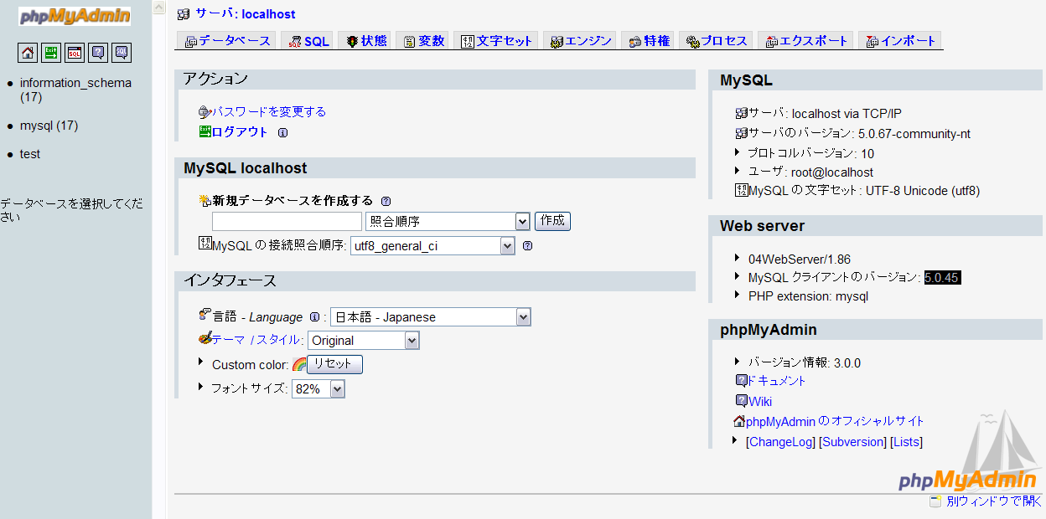Open the エンジン tab
1046x519 pixels.
click(580, 41)
